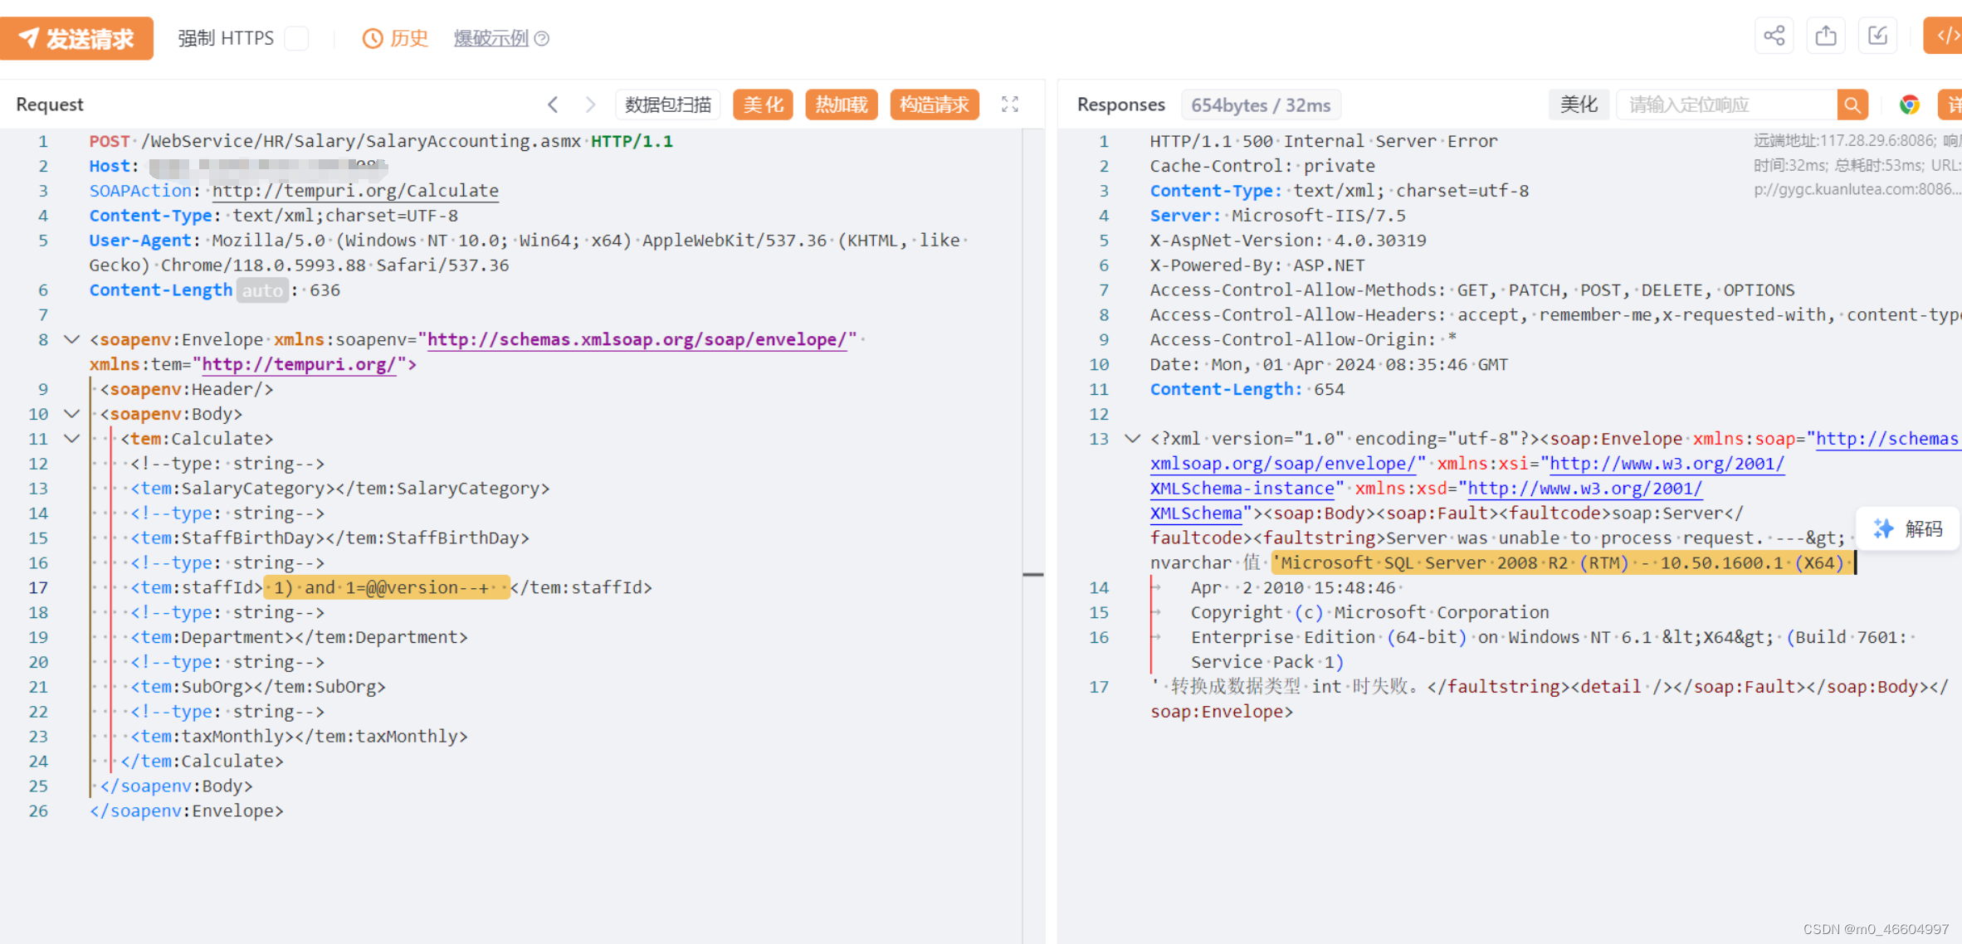The height and width of the screenshot is (944, 1962).
Task: Click the HTTP/1.1 500 status line
Action: 1324,141
